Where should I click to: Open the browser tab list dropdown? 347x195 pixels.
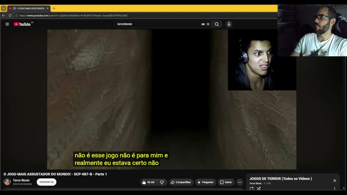(x=4, y=8)
